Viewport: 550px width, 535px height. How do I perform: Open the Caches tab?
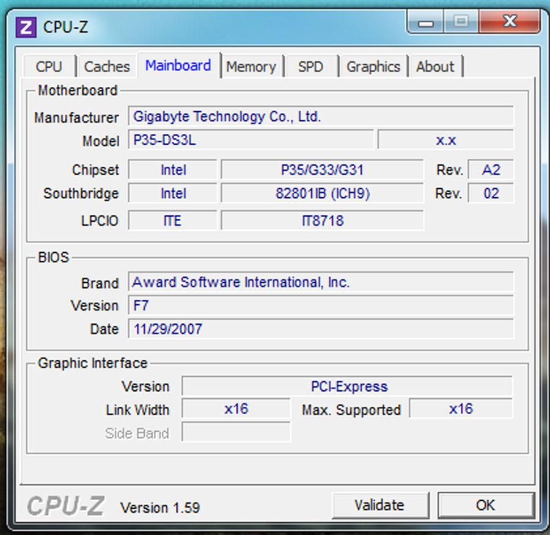click(x=107, y=66)
